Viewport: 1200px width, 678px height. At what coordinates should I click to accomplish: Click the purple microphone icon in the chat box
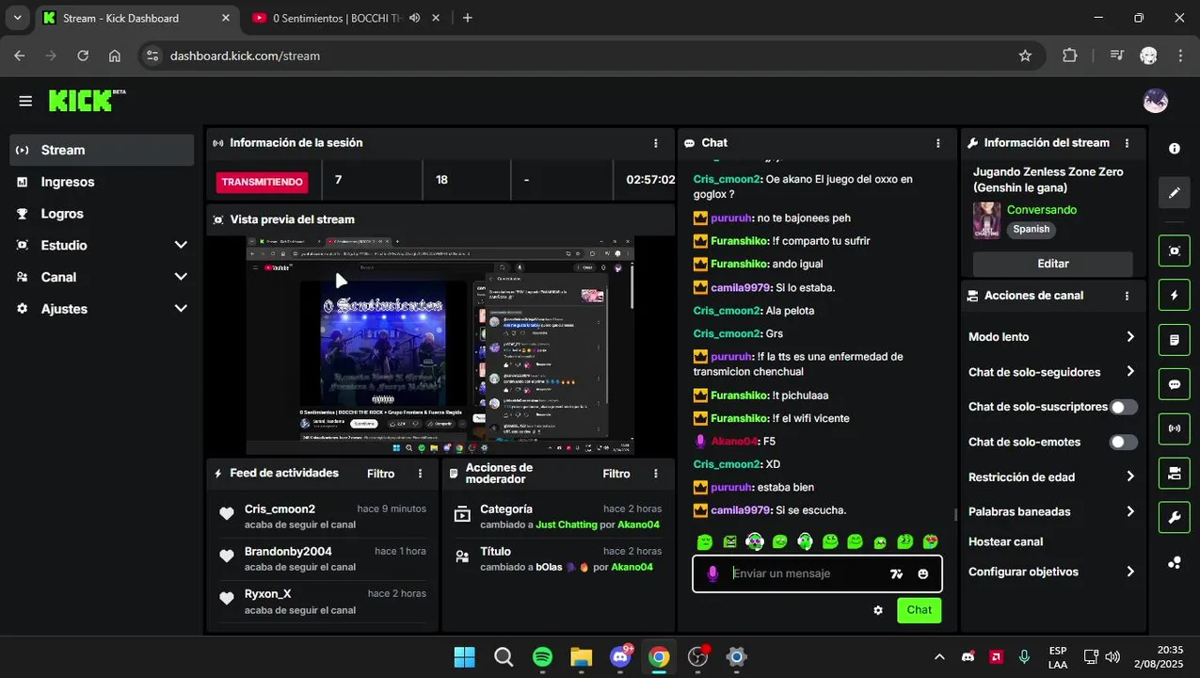(712, 573)
